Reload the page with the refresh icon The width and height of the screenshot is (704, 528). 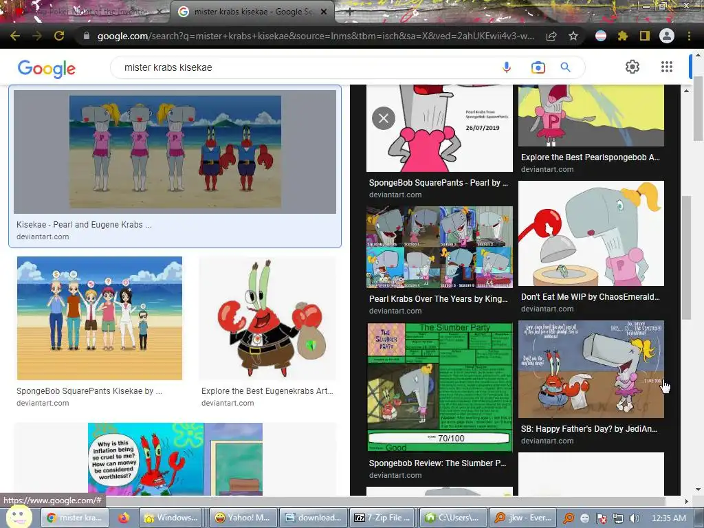[x=59, y=36]
